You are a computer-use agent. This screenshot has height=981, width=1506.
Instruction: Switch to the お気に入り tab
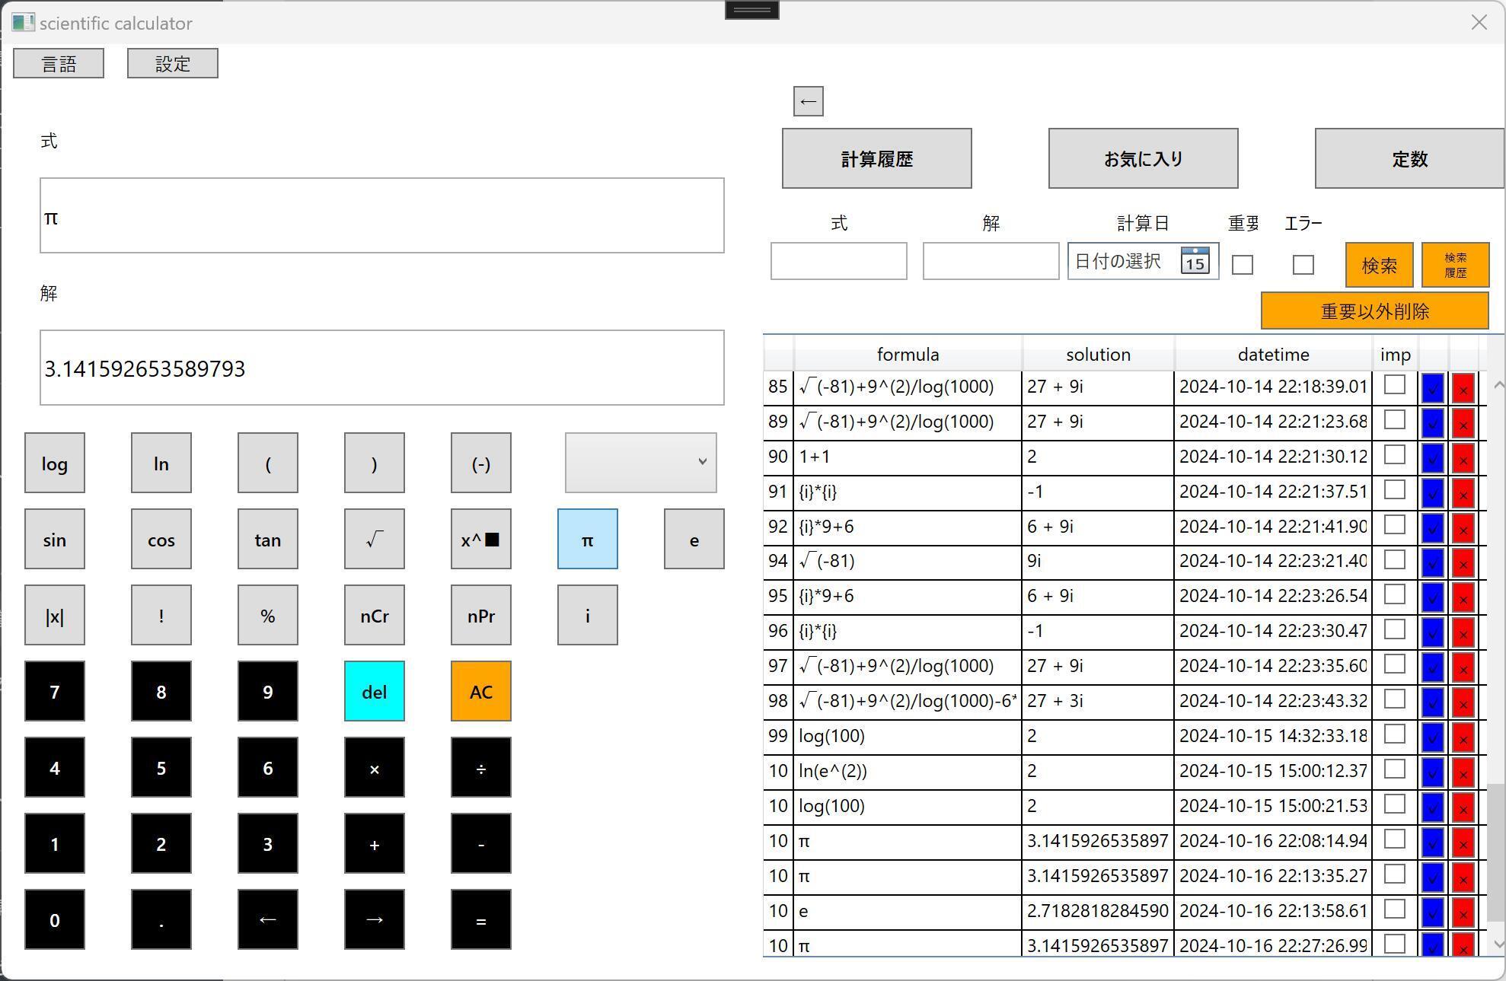(1143, 158)
